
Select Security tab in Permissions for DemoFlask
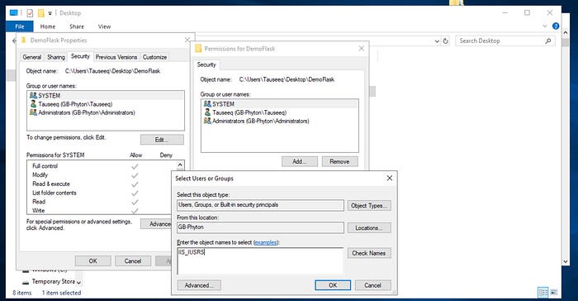tap(206, 64)
